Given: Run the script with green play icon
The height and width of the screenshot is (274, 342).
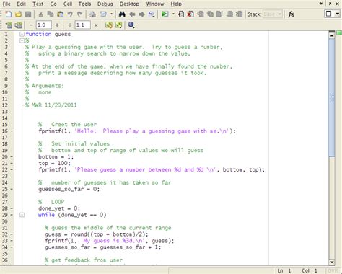Looking at the screenshot, I should [165, 14].
